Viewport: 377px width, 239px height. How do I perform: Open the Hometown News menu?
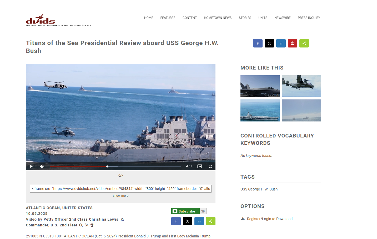click(x=218, y=18)
